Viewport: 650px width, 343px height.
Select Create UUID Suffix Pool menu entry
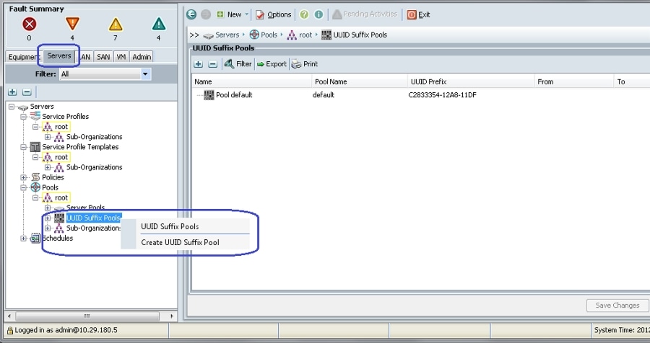(180, 242)
